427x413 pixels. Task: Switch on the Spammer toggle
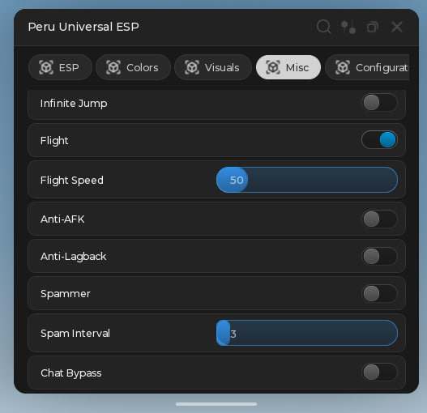pyautogui.click(x=379, y=293)
